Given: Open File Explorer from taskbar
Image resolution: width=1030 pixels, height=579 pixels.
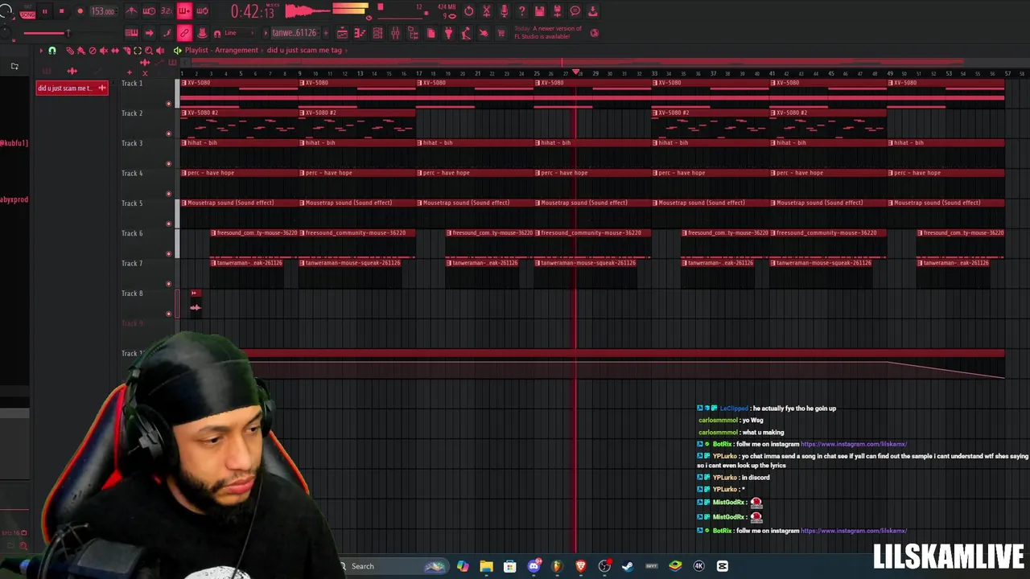Looking at the screenshot, I should (x=486, y=566).
